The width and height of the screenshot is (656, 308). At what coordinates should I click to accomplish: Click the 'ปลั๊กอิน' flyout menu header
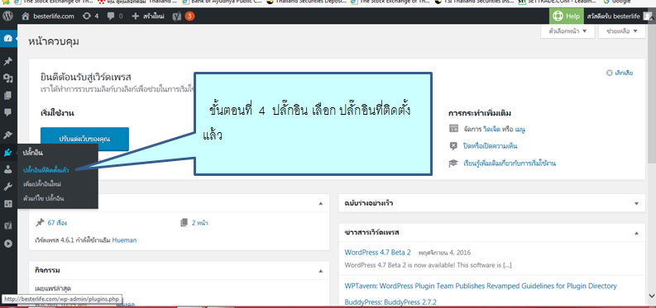32,153
